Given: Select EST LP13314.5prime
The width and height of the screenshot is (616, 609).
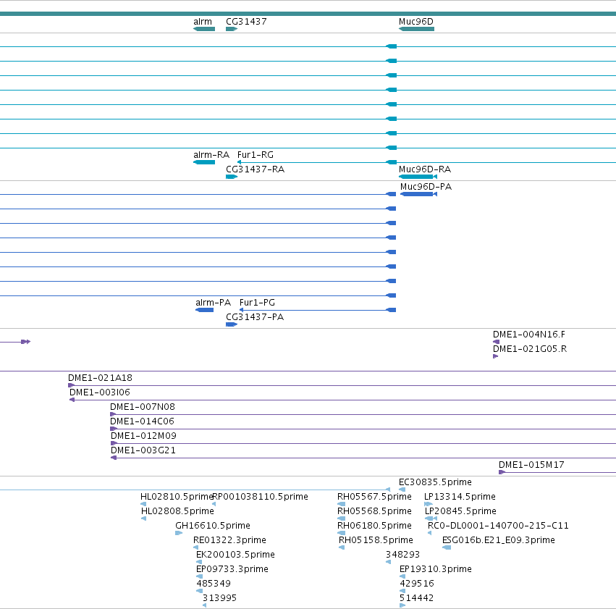Looking at the screenshot, I should pyautogui.click(x=429, y=504).
